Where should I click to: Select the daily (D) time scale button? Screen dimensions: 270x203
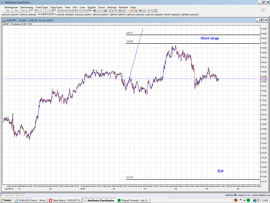[x=79, y=10]
